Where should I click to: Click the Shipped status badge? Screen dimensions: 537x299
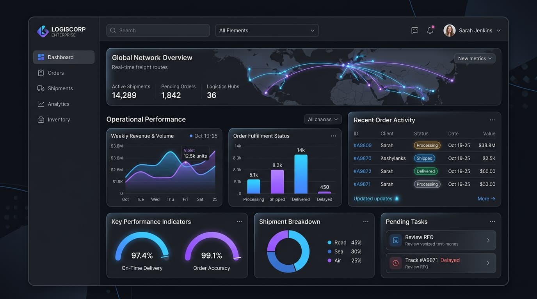point(425,158)
